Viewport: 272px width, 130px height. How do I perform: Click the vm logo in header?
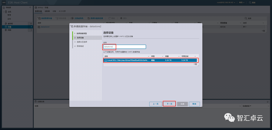pos(4,2)
